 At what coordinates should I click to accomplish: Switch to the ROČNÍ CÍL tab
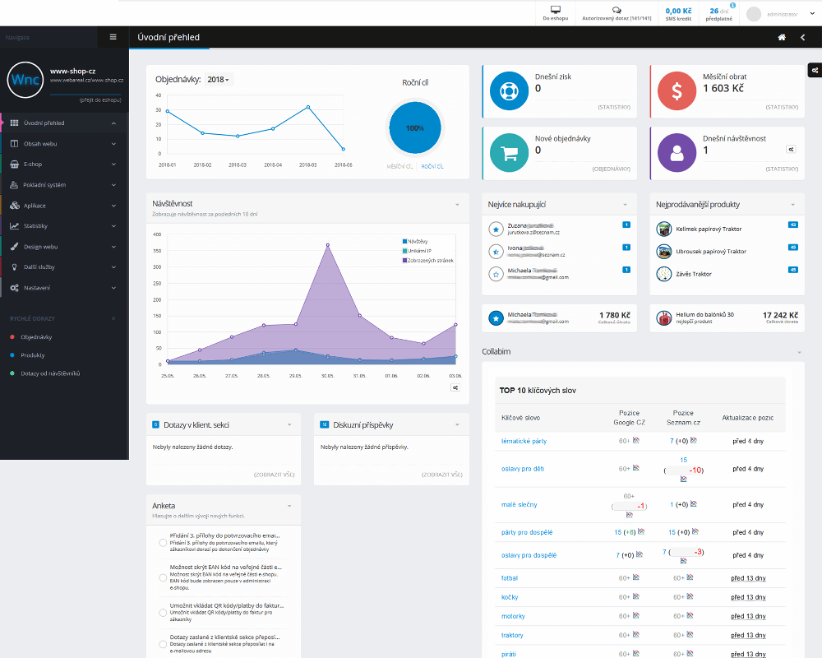[432, 166]
